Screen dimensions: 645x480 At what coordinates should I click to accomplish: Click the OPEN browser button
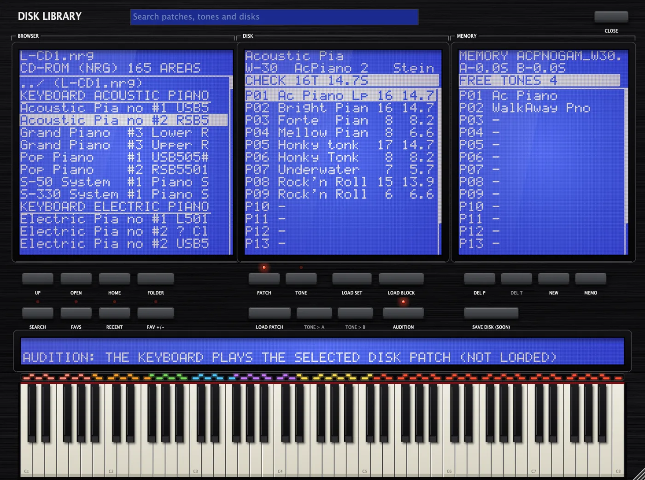(x=76, y=279)
